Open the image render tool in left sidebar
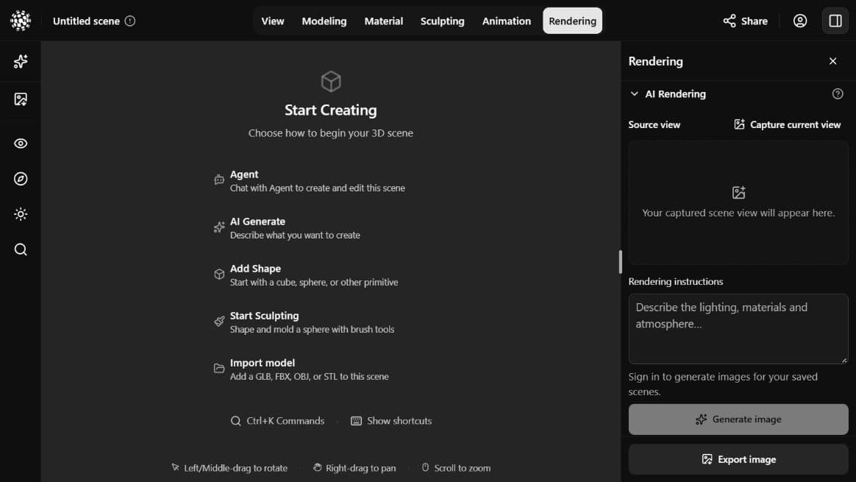Image resolution: width=856 pixels, height=482 pixels. pyautogui.click(x=20, y=99)
